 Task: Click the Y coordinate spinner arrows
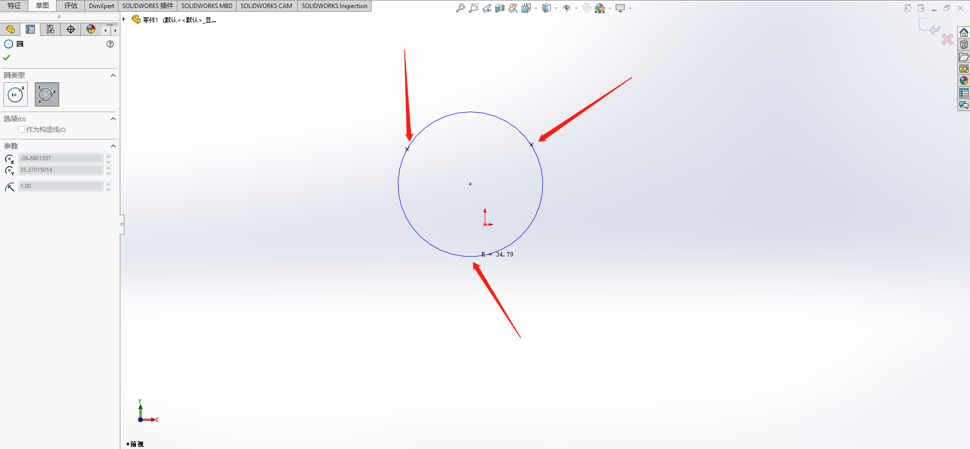(x=108, y=170)
